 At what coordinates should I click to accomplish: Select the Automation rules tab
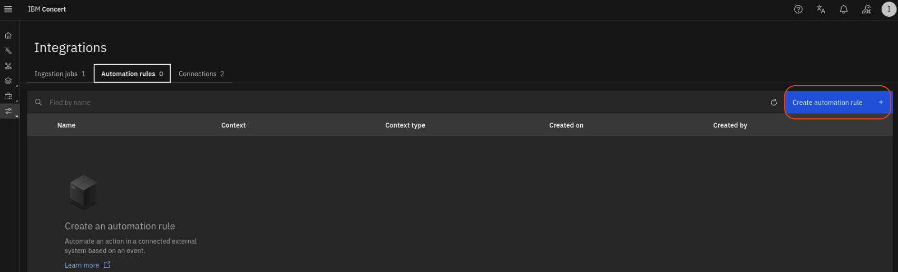pyautogui.click(x=132, y=74)
